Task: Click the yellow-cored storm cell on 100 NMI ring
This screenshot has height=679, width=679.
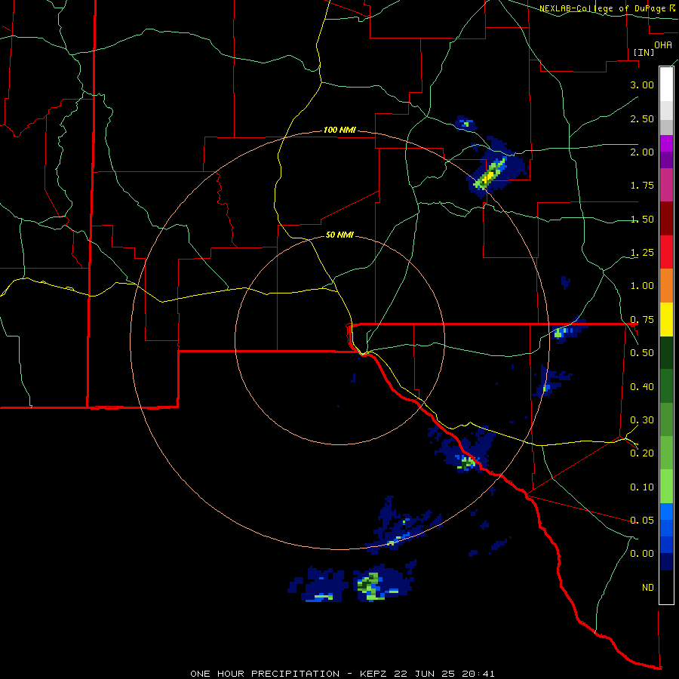Action: pos(489,177)
